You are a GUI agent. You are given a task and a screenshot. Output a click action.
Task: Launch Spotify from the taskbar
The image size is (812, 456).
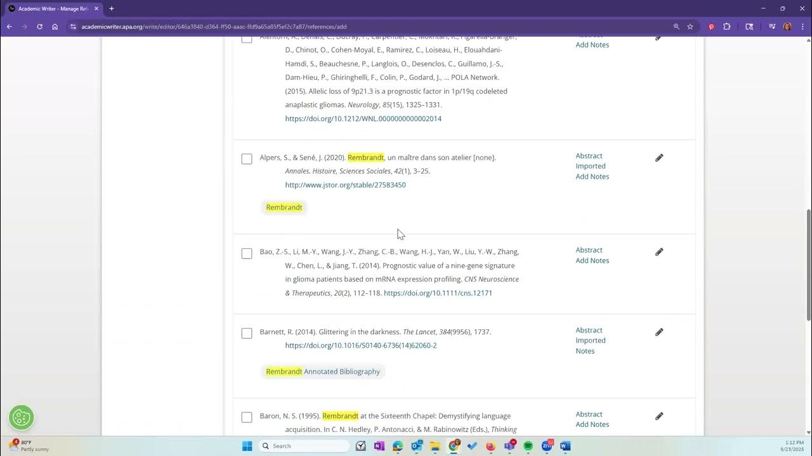coord(528,446)
